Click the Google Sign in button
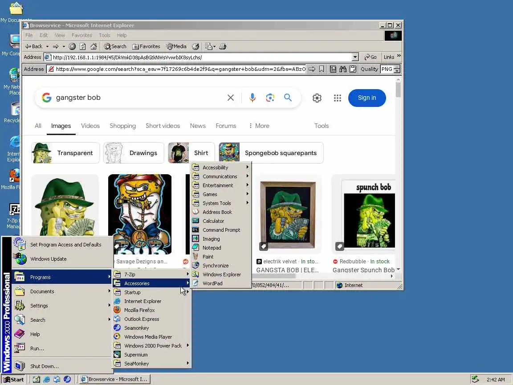This screenshot has height=385, width=513. 367,98
